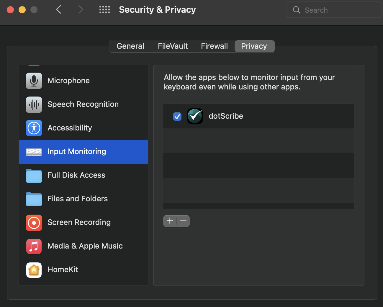This screenshot has height=307, width=383.
Task: Click the Screen Recording icon
Action: pos(34,223)
